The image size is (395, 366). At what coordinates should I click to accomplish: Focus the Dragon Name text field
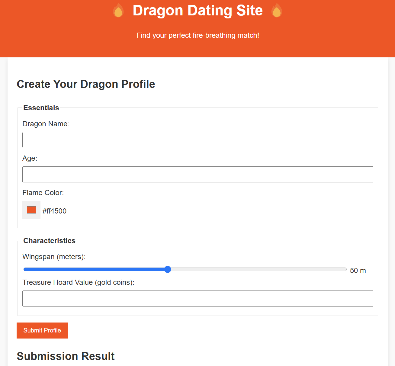click(x=198, y=140)
